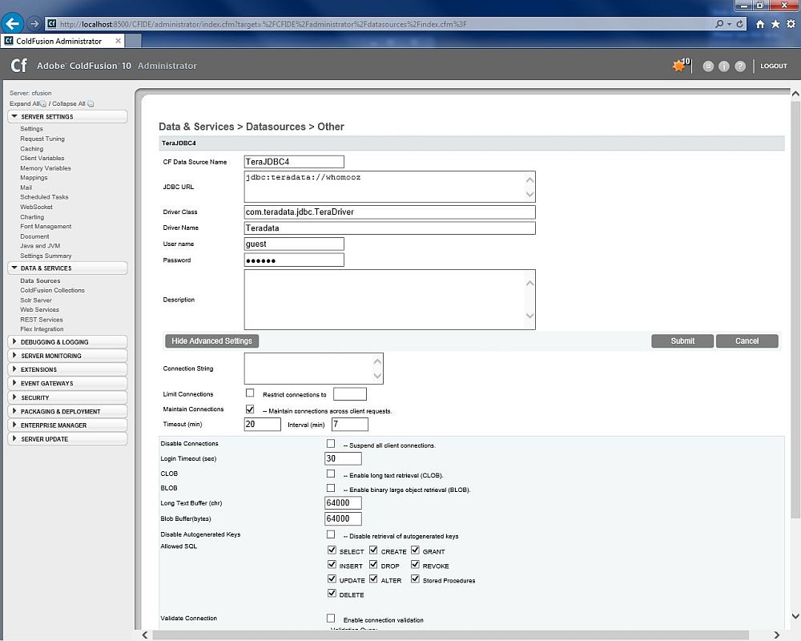Screen dimensions: 801x641
Task: Check Enable connection validation checkbox
Action: pyautogui.click(x=331, y=619)
